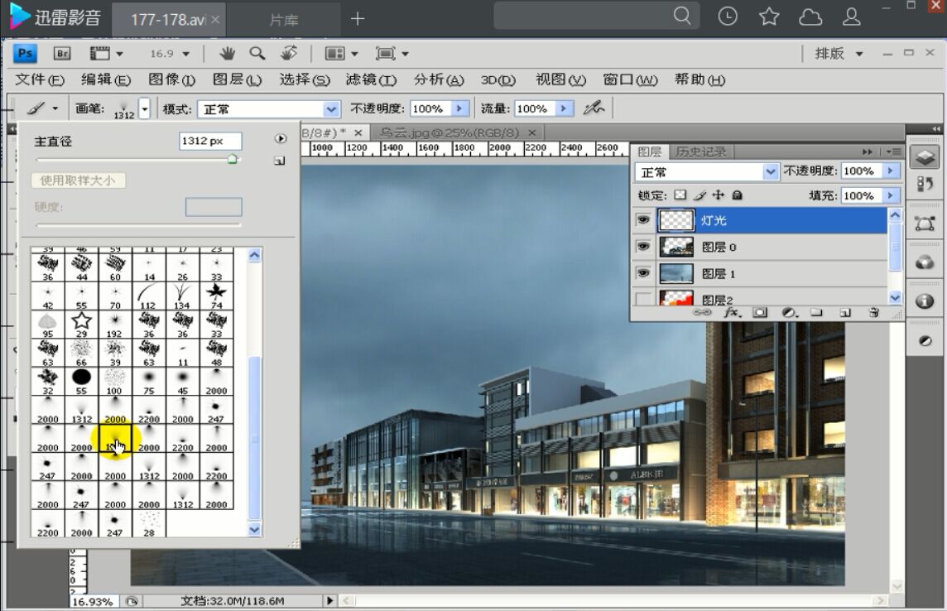Open the new adjustment layer icon
This screenshot has height=611, width=947.
pyautogui.click(x=788, y=312)
